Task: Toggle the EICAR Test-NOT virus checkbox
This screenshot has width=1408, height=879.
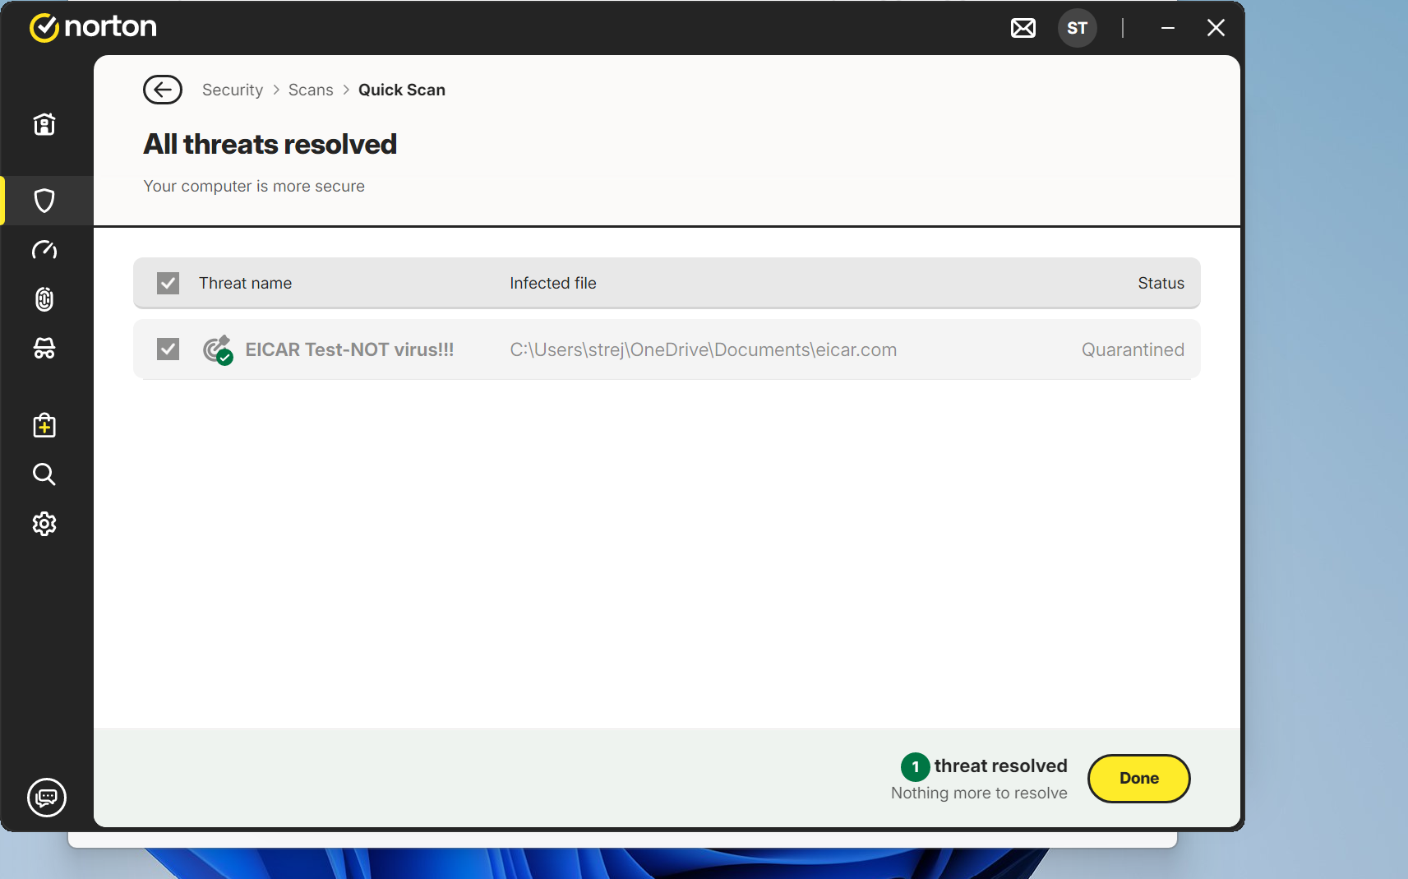Action: coord(168,349)
